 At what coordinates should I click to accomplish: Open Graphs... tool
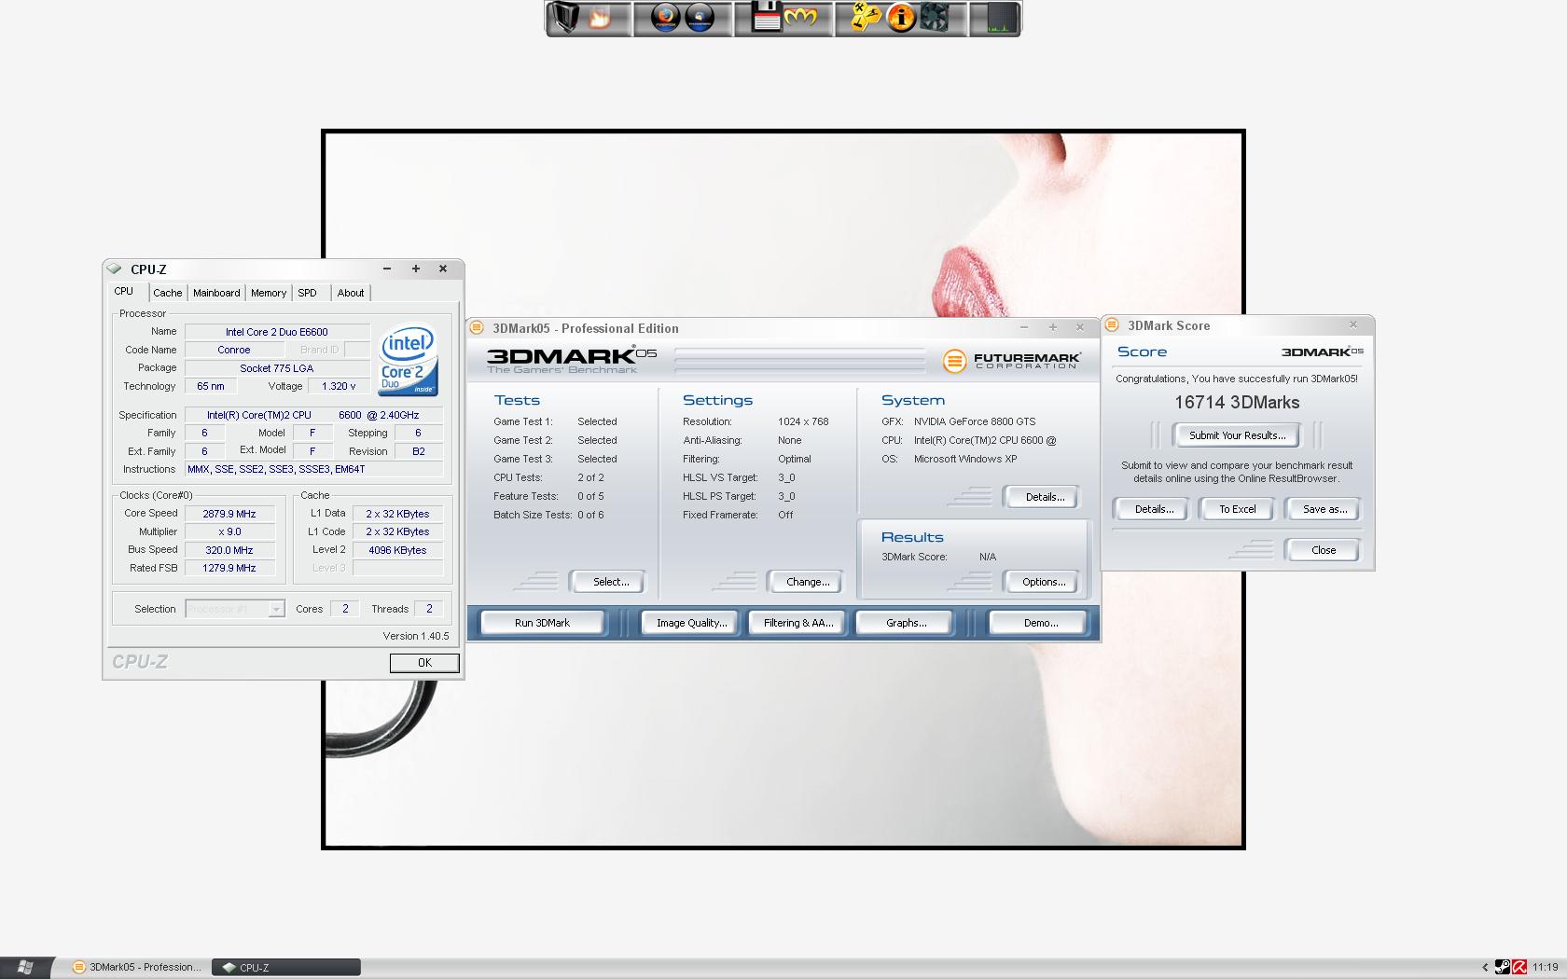pyautogui.click(x=906, y=623)
